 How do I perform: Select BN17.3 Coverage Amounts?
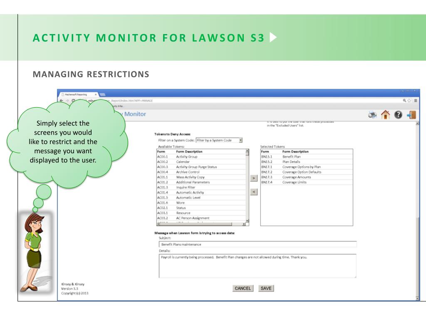307,177
